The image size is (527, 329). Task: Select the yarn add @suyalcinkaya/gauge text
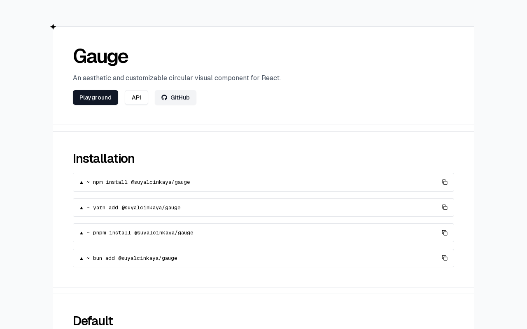point(137,208)
